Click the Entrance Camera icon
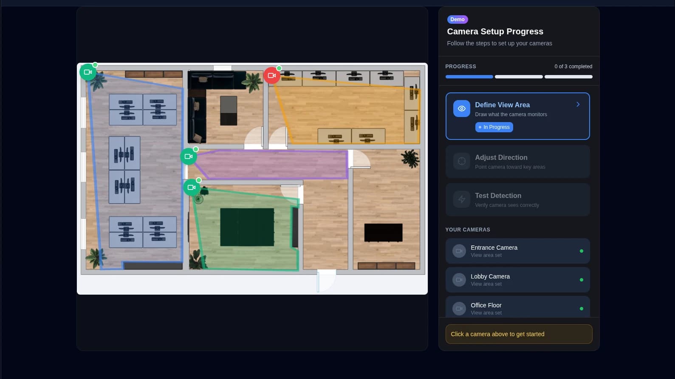 459,251
